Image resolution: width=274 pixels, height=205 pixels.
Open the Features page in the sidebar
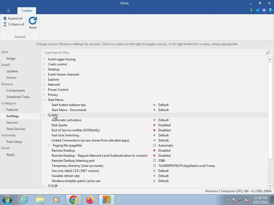12,110
